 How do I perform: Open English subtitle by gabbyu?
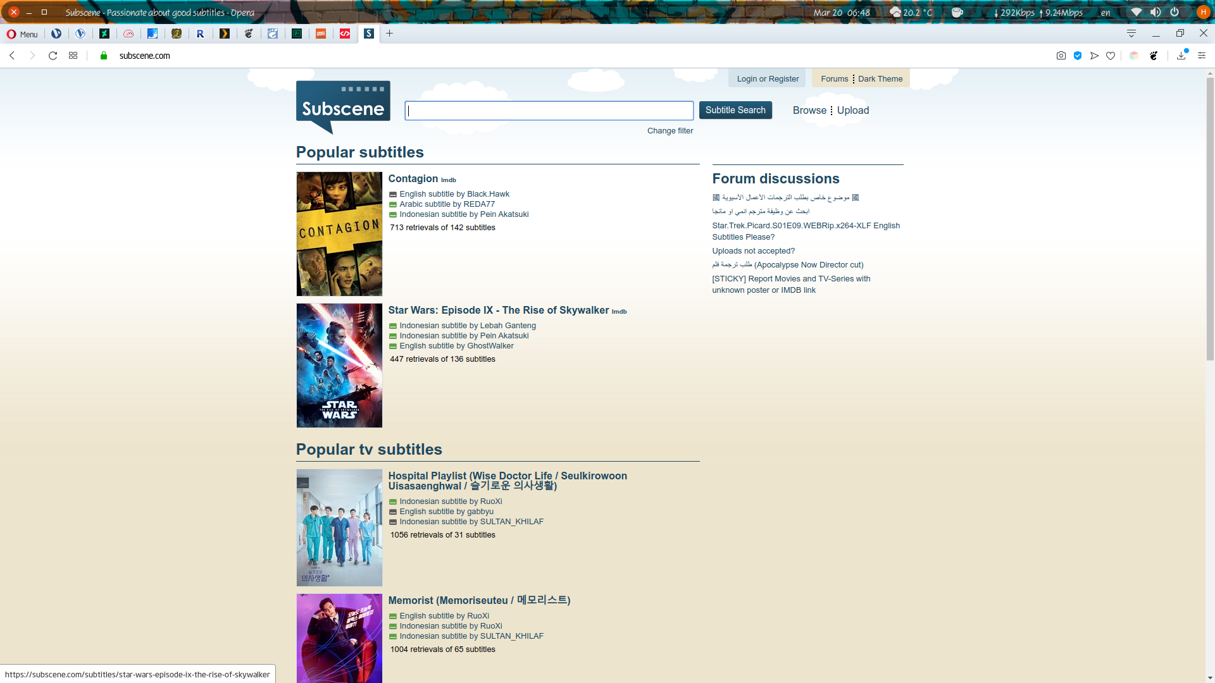pos(446,512)
